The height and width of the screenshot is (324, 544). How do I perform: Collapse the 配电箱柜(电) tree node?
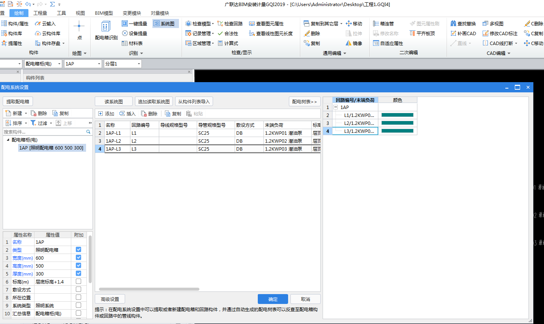click(8, 140)
